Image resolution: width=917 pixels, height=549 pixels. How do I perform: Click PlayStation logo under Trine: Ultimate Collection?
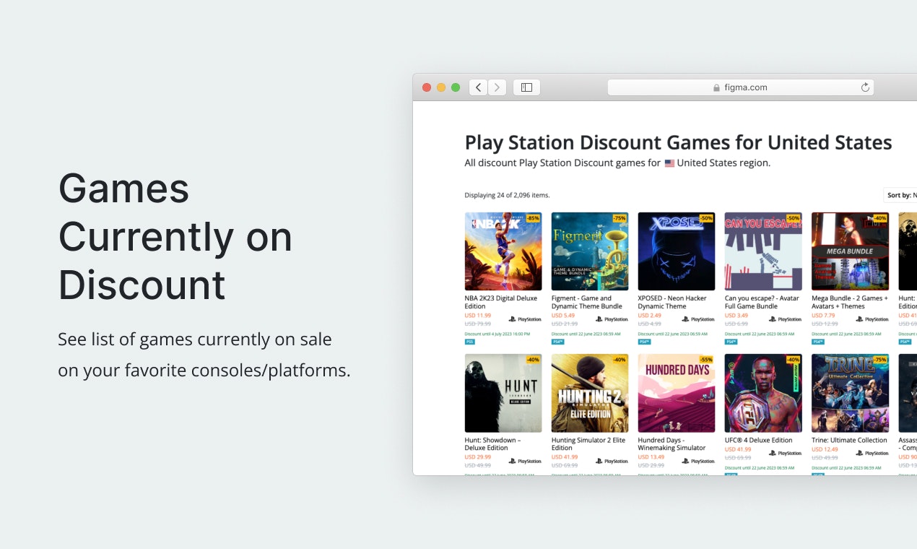click(x=872, y=453)
